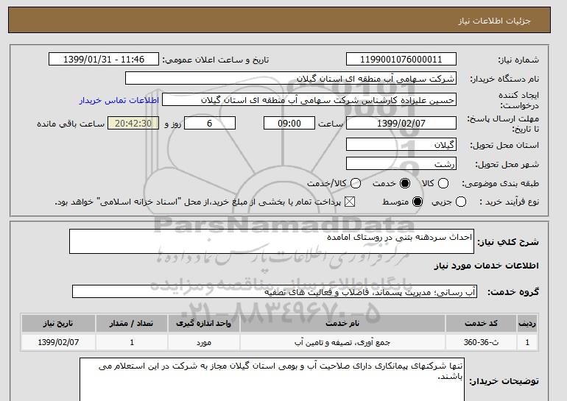The height and width of the screenshot is (401, 567).
Task: Click the طبقه بندی موضوعی label
Action: pyautogui.click(x=500, y=183)
